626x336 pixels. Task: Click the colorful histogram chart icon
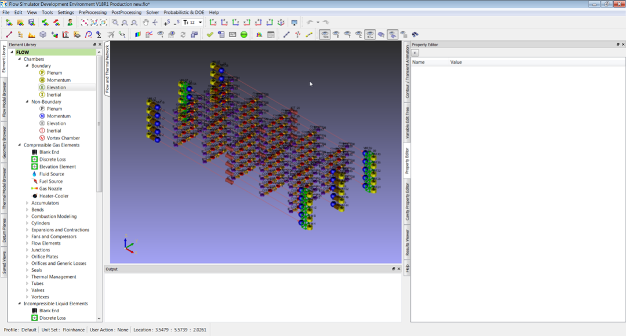click(259, 35)
